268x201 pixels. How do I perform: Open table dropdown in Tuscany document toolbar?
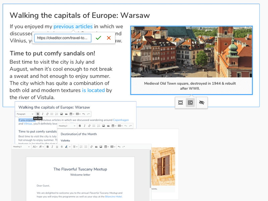click(x=107, y=147)
